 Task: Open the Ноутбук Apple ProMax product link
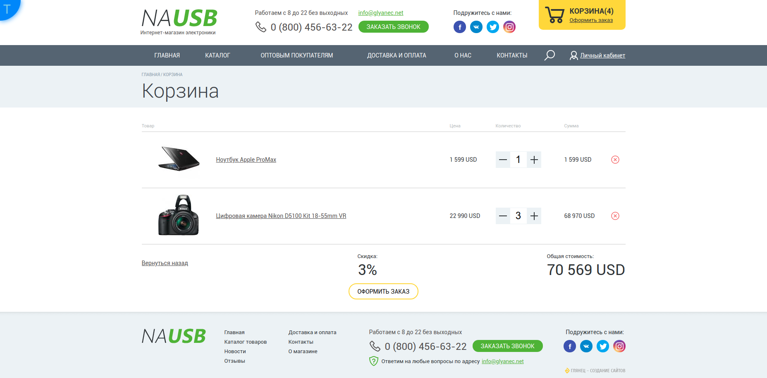pyautogui.click(x=246, y=160)
